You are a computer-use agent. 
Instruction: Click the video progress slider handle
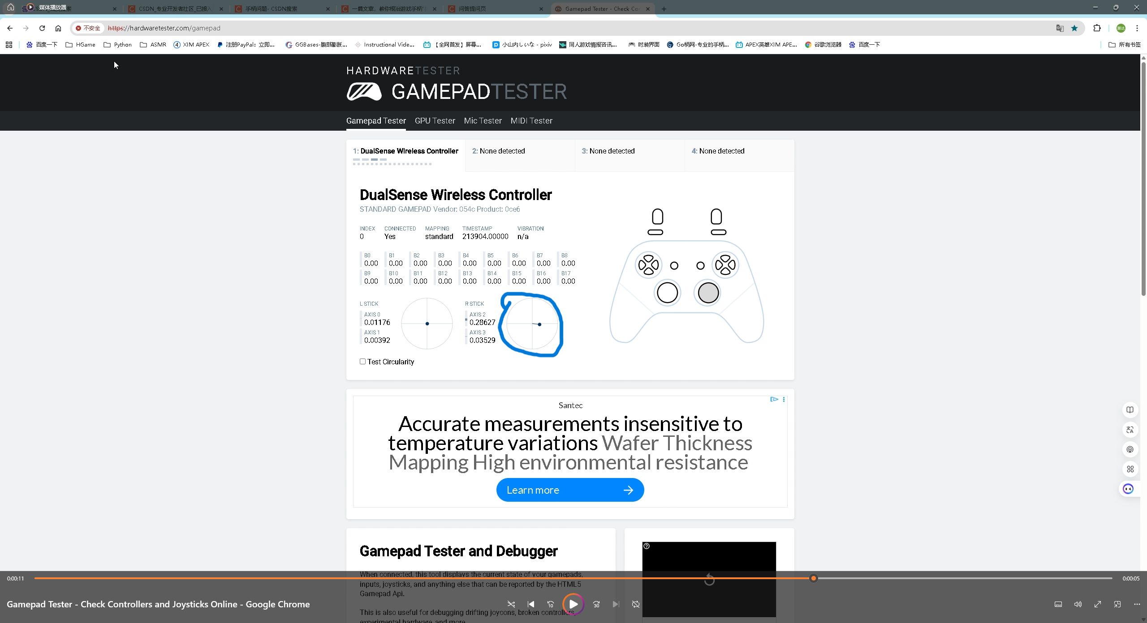[814, 578]
